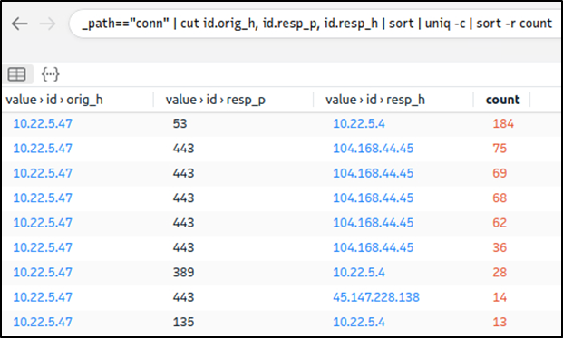Go forward with the right arrow
Screen dimensions: 563x338
pyautogui.click(x=47, y=24)
